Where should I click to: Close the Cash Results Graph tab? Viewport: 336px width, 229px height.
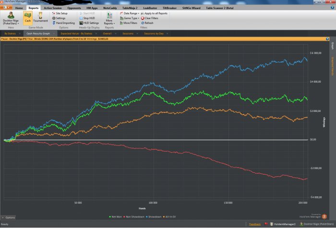(54, 34)
